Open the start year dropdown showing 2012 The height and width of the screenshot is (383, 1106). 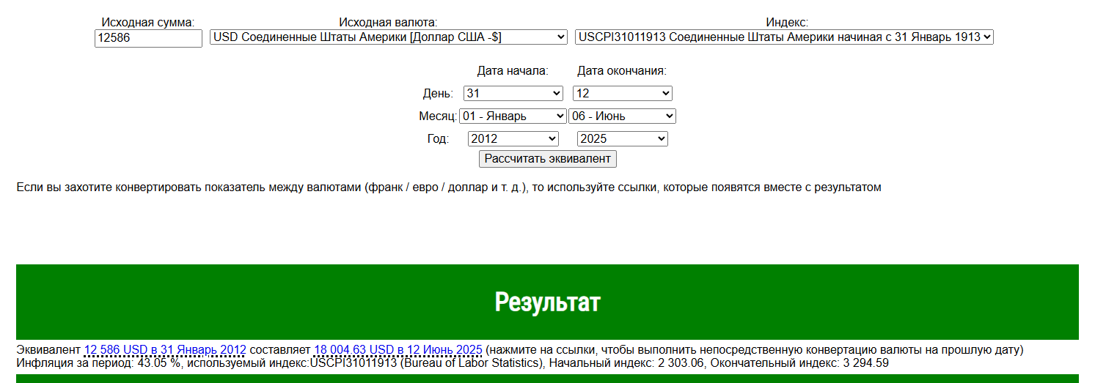[513, 138]
